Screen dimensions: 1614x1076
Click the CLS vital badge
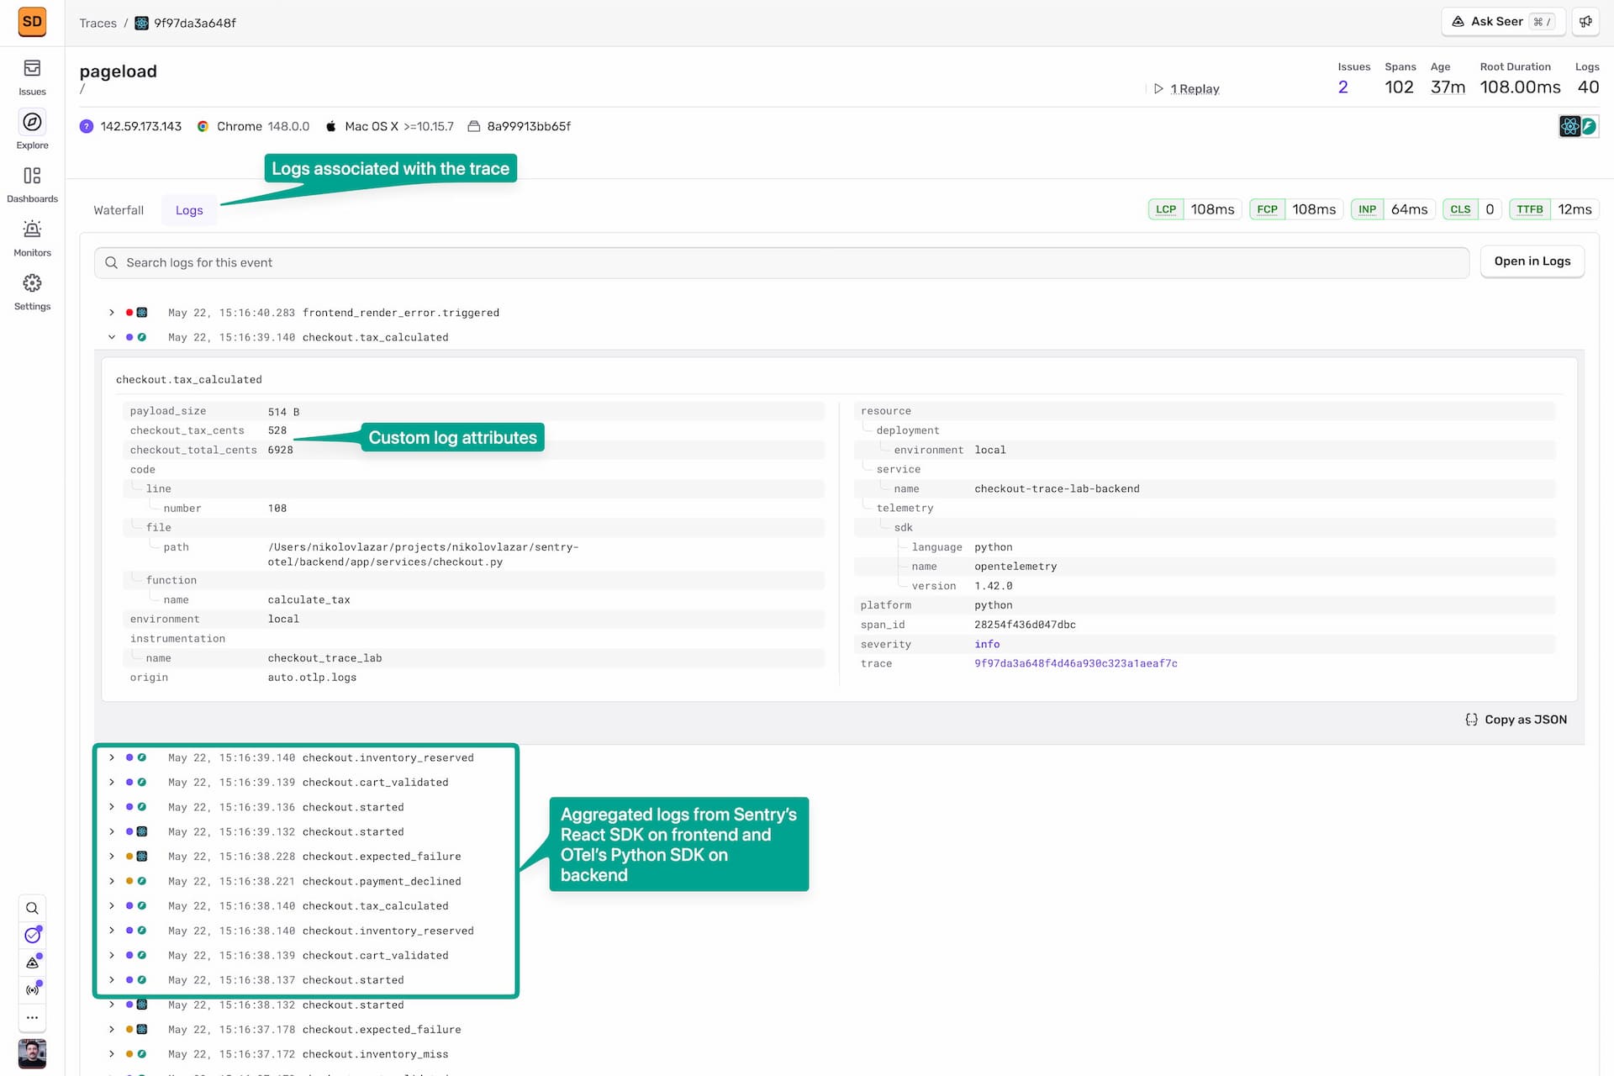pyautogui.click(x=1472, y=209)
